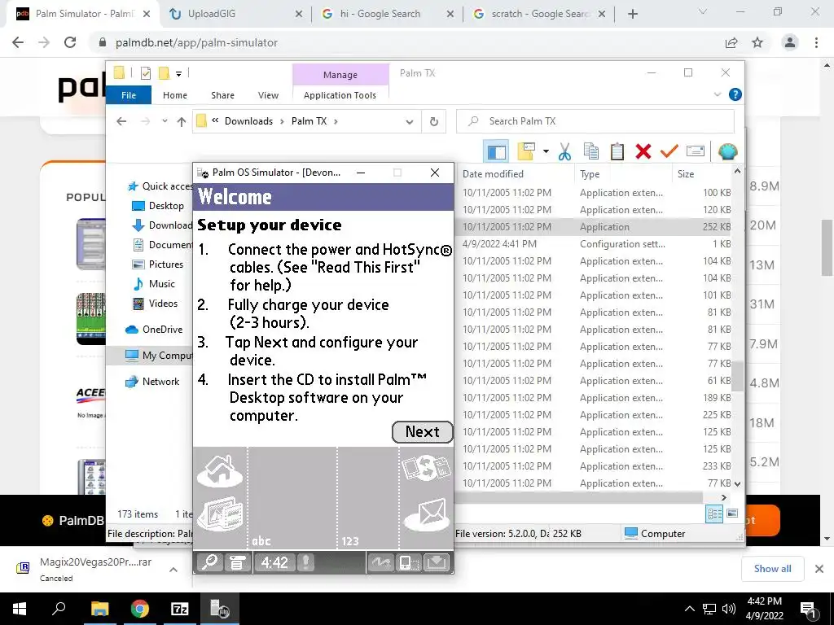This screenshot has height=625, width=834.
Task: Switch to UploadGIG browser tab
Action: click(237, 14)
